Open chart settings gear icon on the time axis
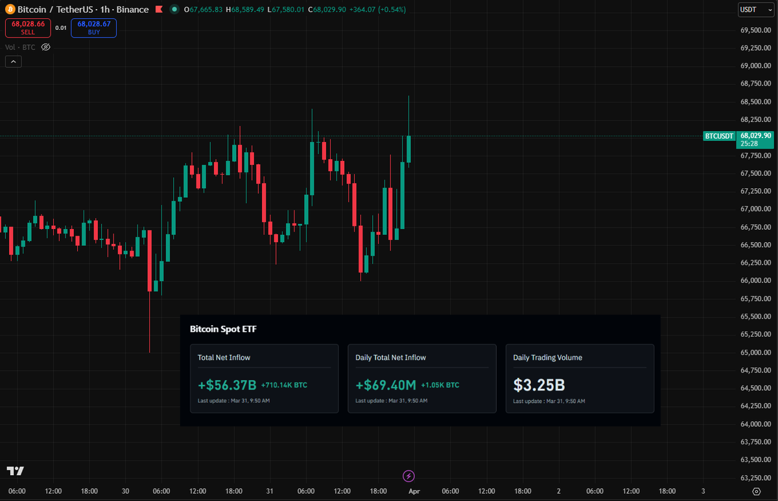The width and height of the screenshot is (778, 501). pyautogui.click(x=756, y=491)
